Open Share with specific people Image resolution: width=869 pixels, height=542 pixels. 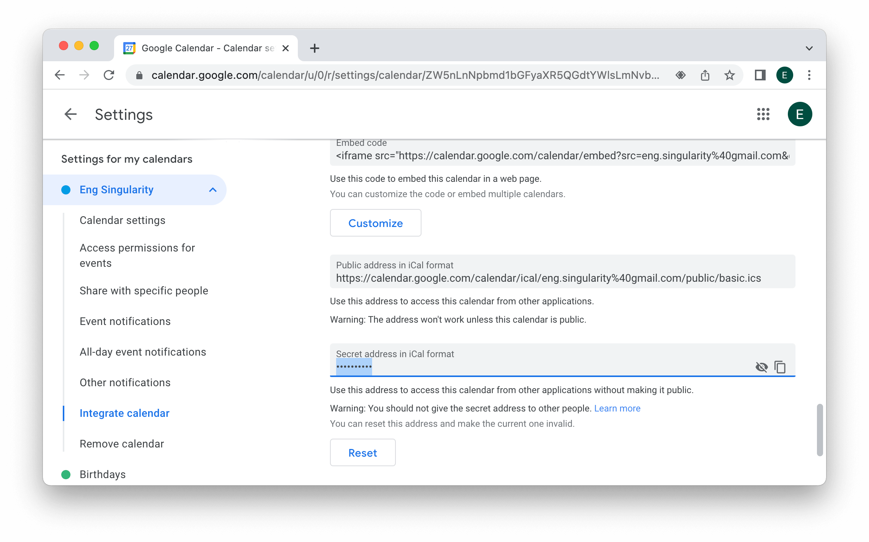coord(144,291)
